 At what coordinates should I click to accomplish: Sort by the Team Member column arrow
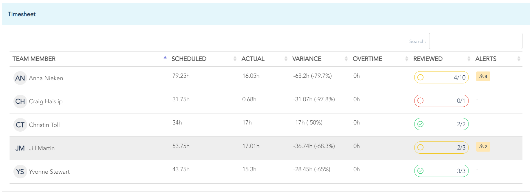click(x=165, y=58)
